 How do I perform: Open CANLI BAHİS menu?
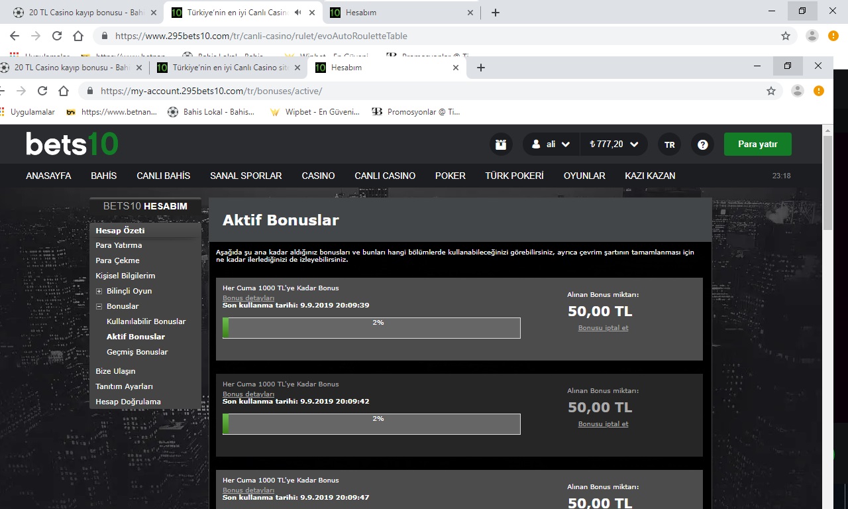coord(164,176)
